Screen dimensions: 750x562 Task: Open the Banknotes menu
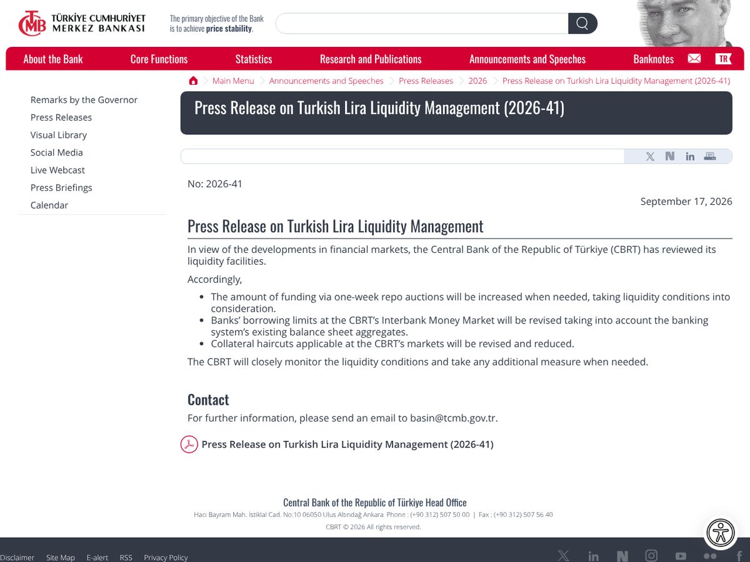(654, 59)
